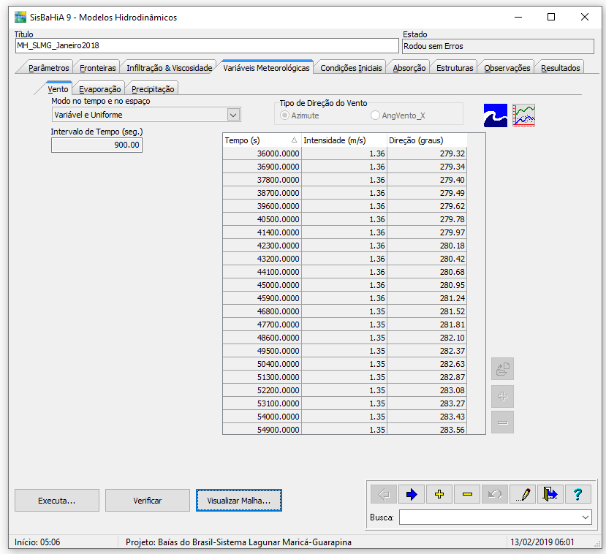Click the Intervalo de Tempo field
This screenshot has height=554, width=606.
point(96,145)
